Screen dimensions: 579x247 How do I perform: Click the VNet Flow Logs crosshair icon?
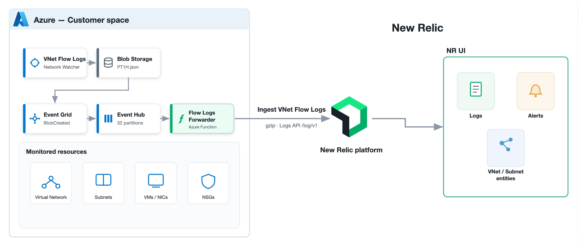pyautogui.click(x=35, y=63)
